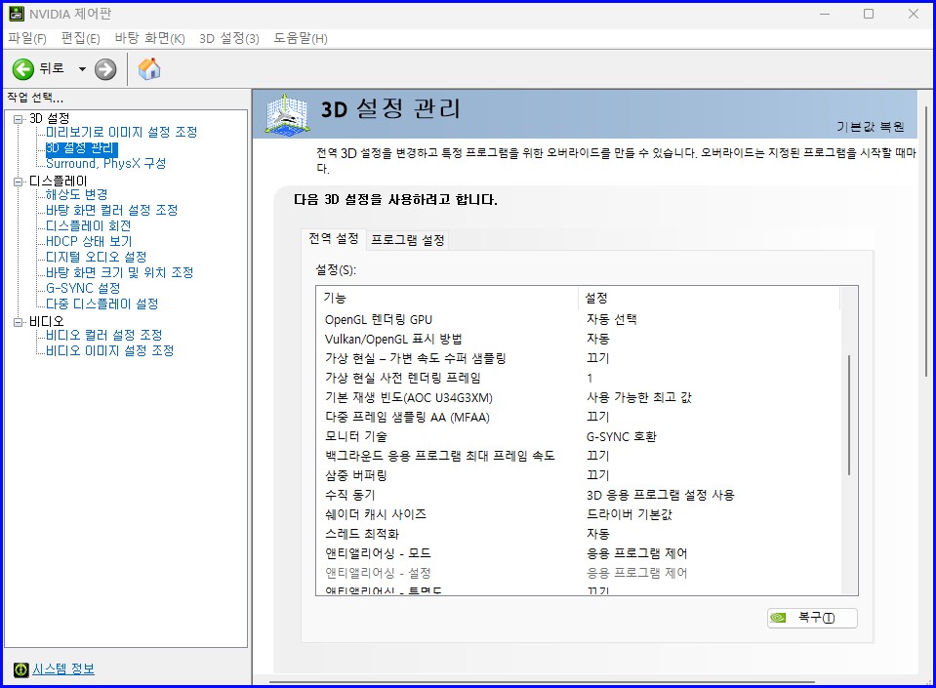This screenshot has width=936, height=688.
Task: Select 미리보기로 이미지 설정 조정 in the tree
Action: coord(122,132)
